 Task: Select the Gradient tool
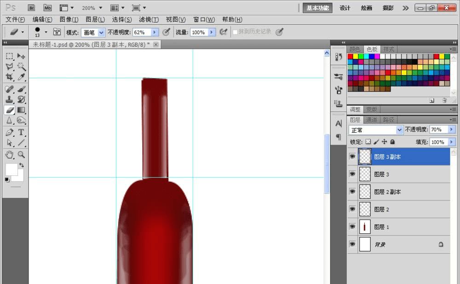click(x=21, y=110)
